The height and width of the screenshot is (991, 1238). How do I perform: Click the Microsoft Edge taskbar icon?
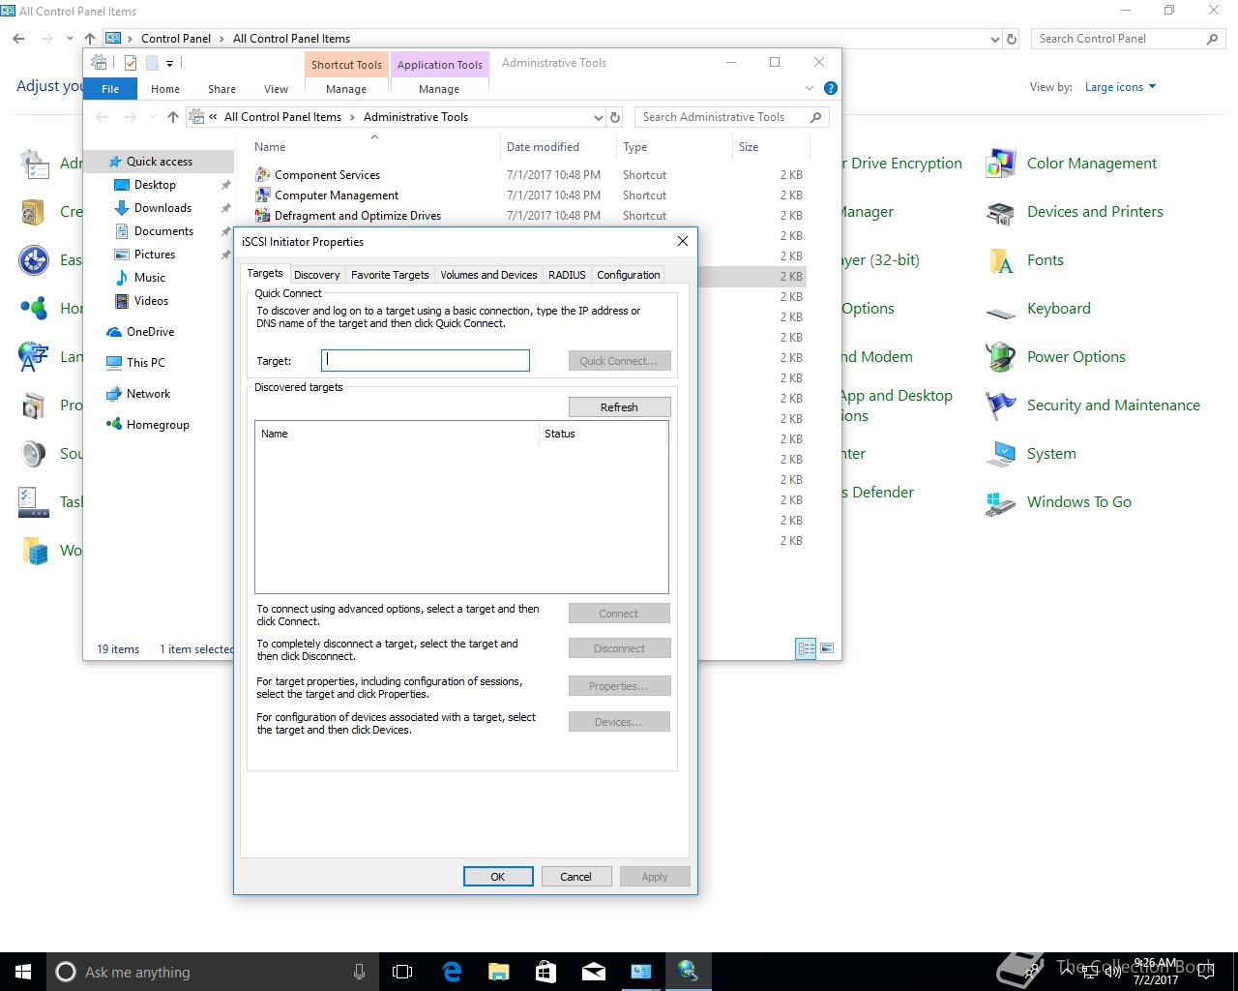click(x=452, y=971)
